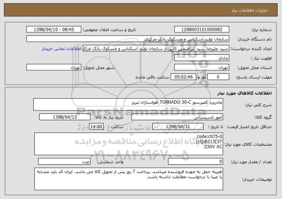
Task: Select the شهر محل تحویل field تهران
Action: point(54,67)
